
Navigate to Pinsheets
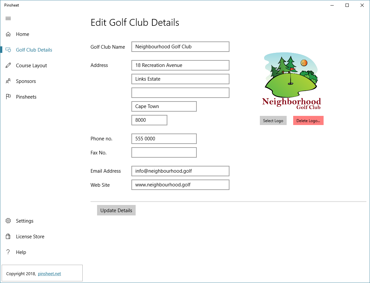click(26, 97)
